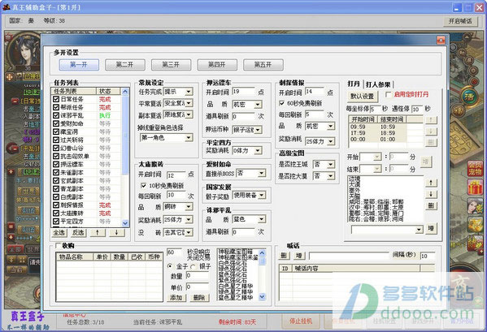Close the settings dialog with the red X

click(441, 40)
